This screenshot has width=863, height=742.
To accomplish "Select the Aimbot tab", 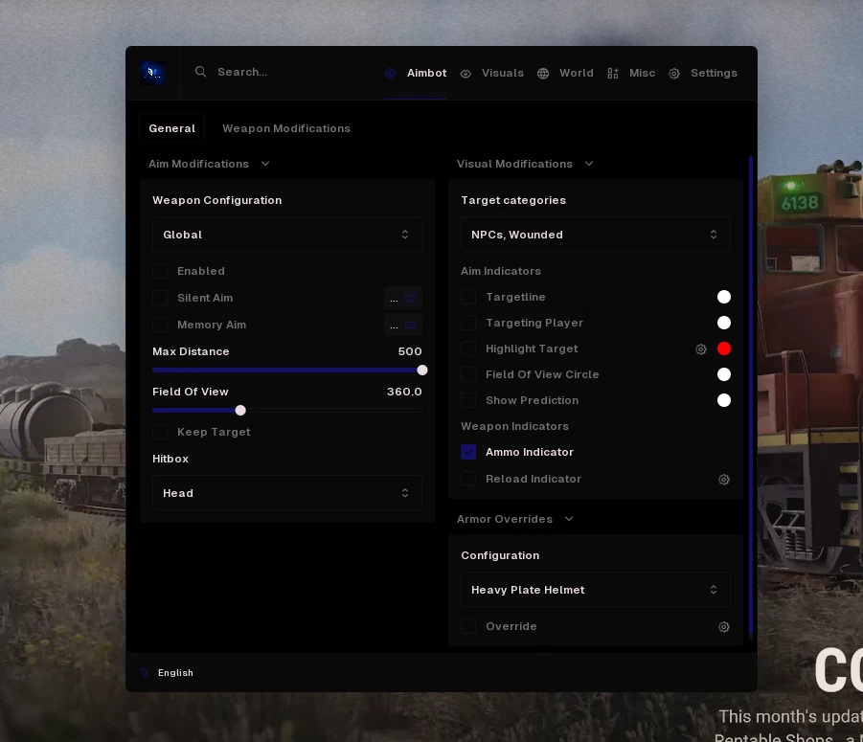I will (x=416, y=73).
